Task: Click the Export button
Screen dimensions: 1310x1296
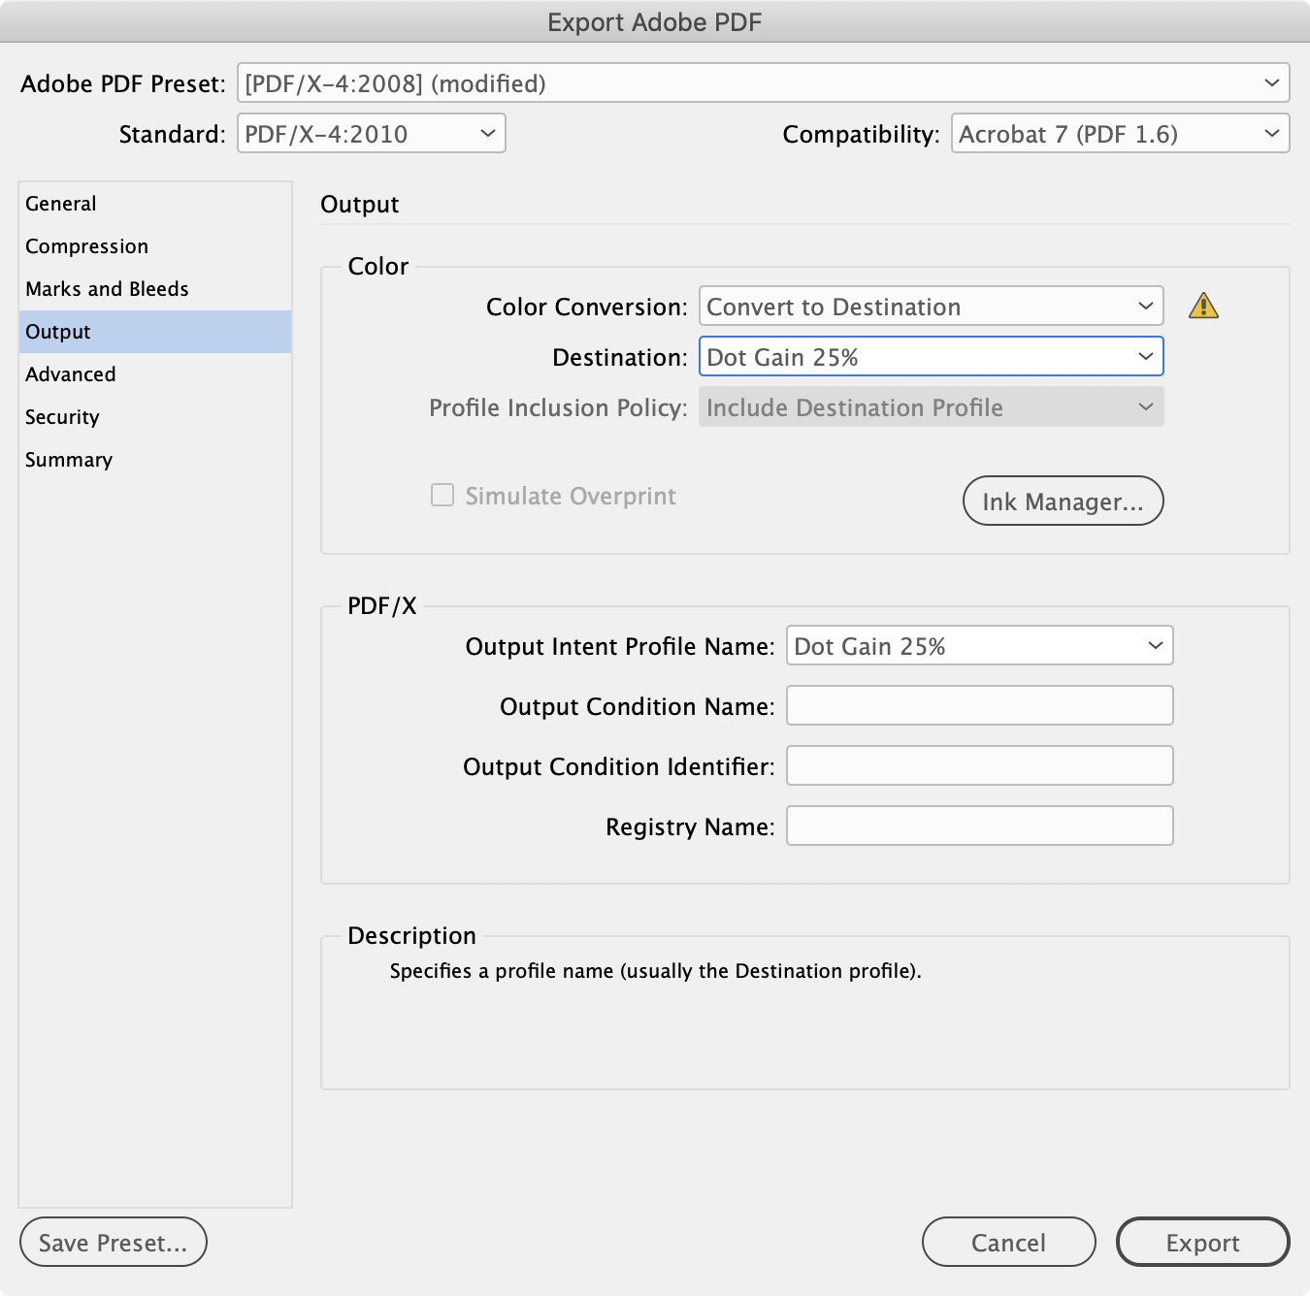Action: (x=1202, y=1242)
